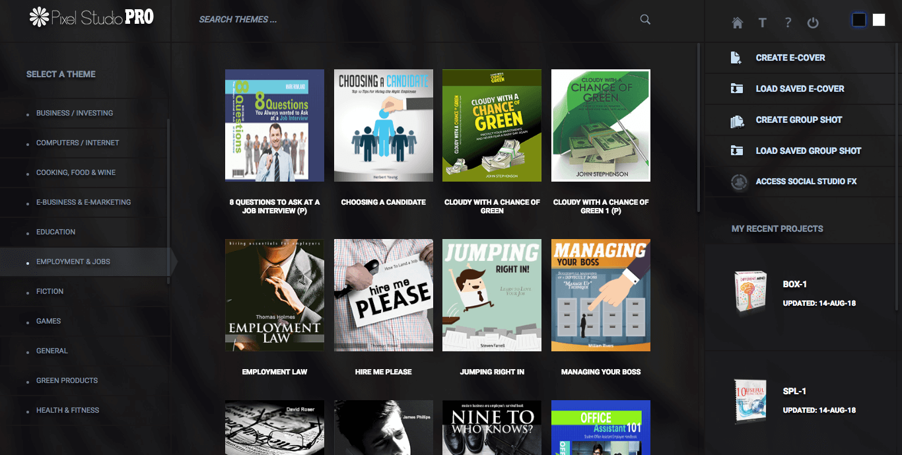902x455 pixels.
Task: Click the cover gallery scrollbar
Action: pos(698,129)
